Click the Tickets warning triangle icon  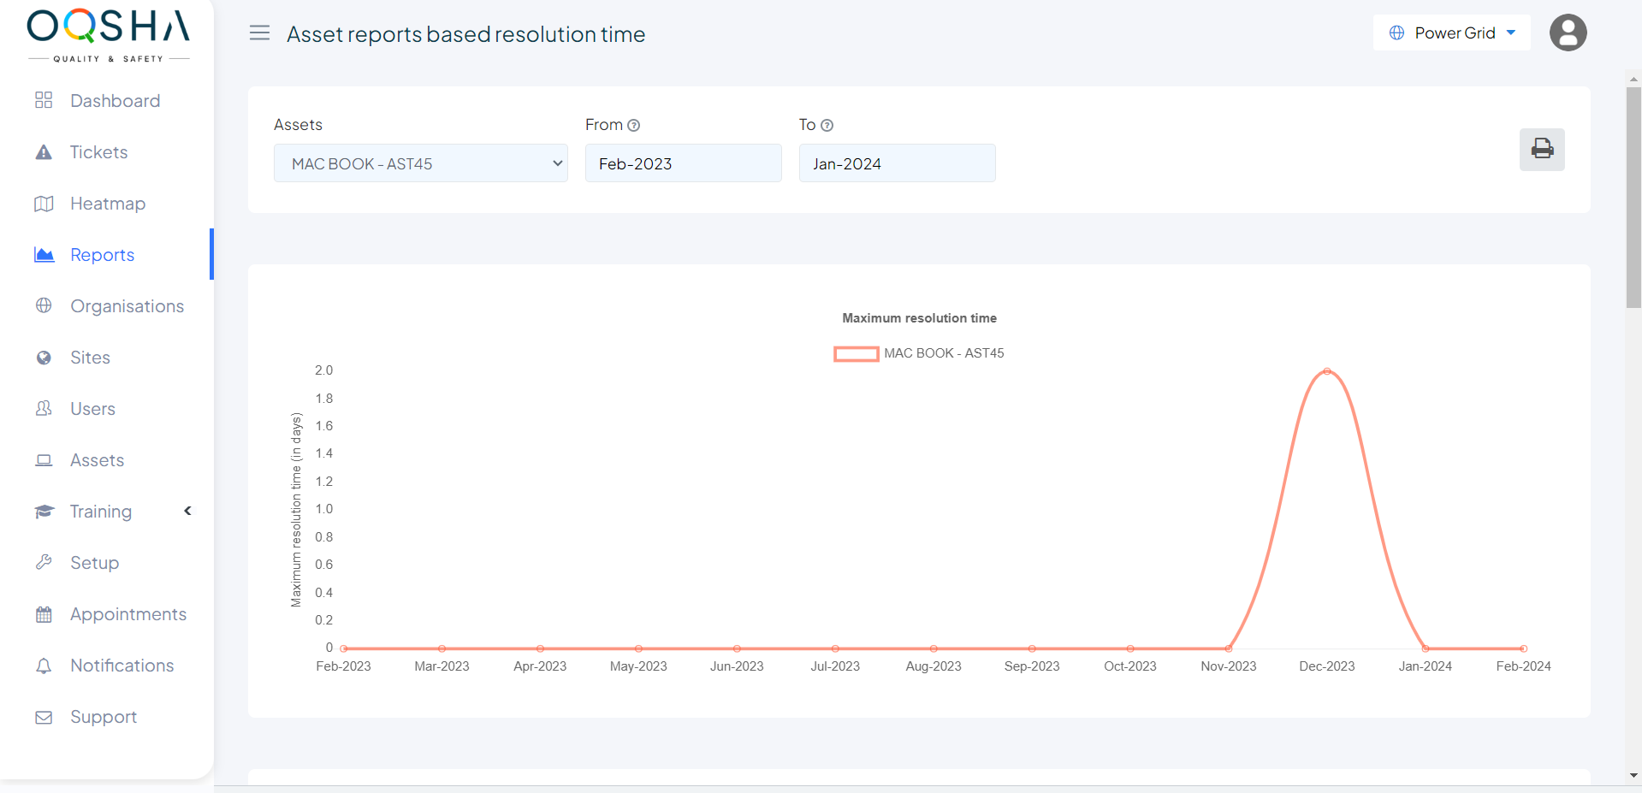44,152
